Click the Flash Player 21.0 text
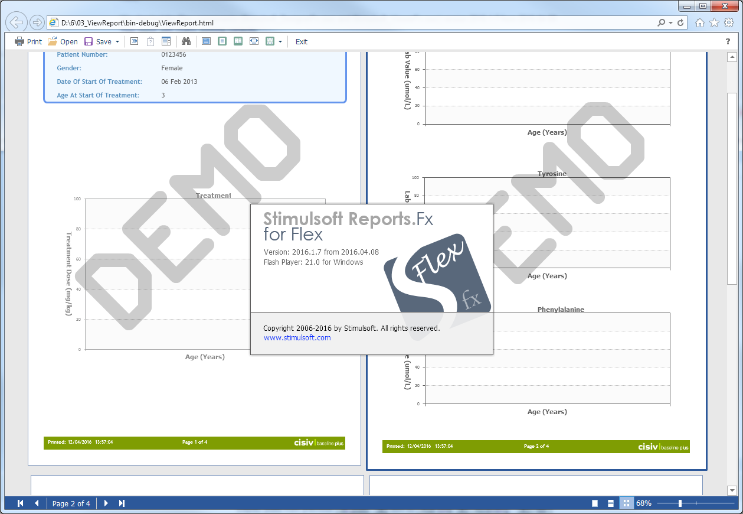This screenshot has height=514, width=743. click(x=313, y=262)
